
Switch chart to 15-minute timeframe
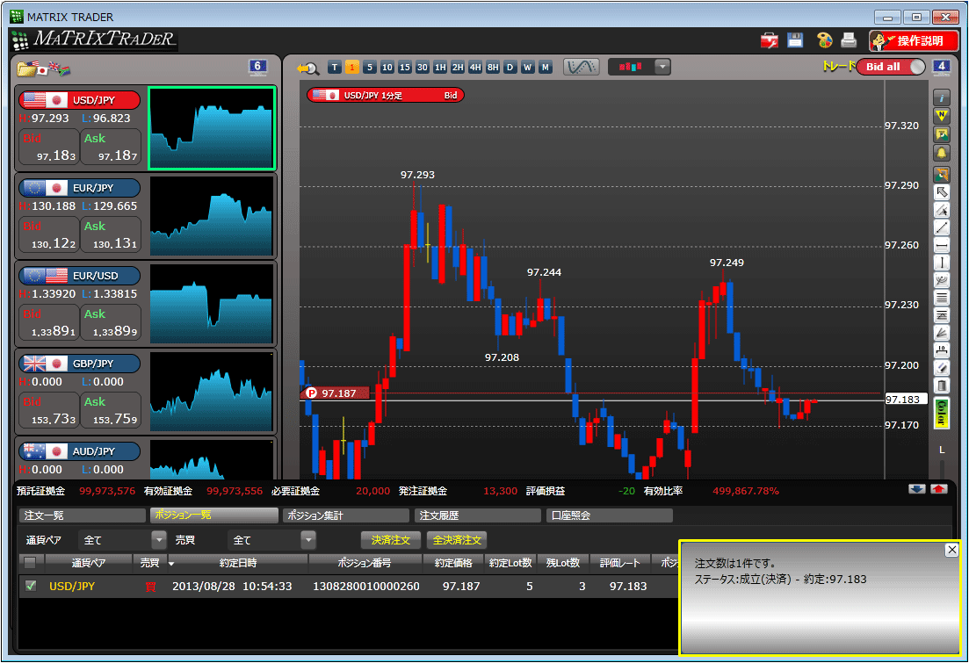tap(405, 68)
